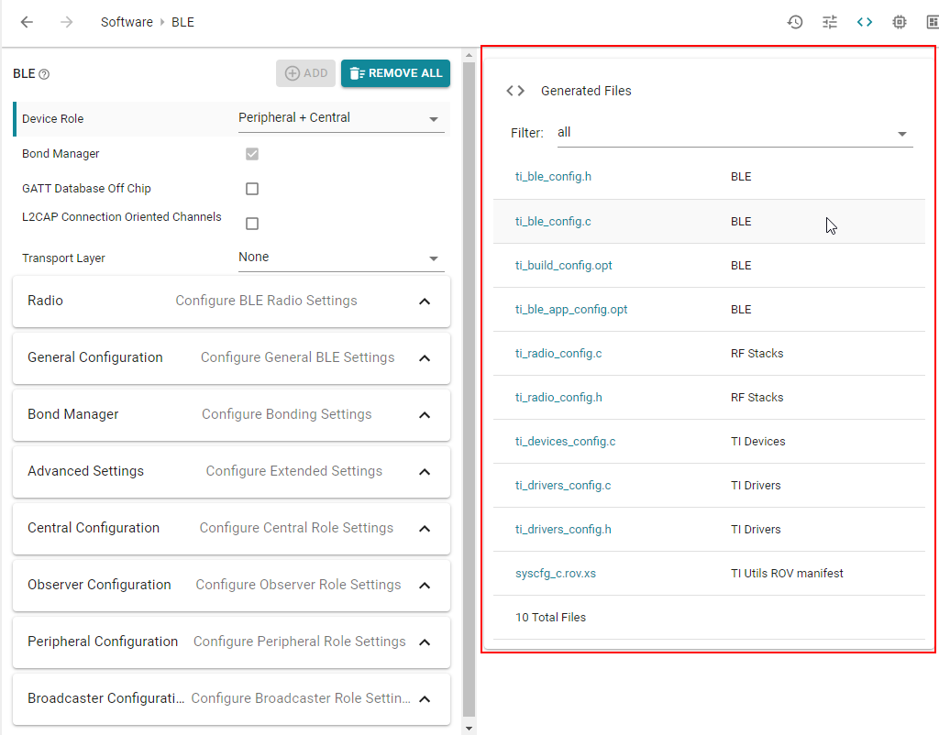The image size is (939, 735).
Task: Enable L2CAP Connection Oriented Channels checkbox
Action: (252, 224)
